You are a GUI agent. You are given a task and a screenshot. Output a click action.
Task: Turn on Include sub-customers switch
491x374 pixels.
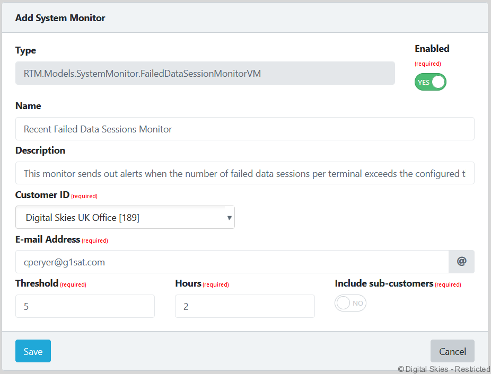pyautogui.click(x=350, y=303)
